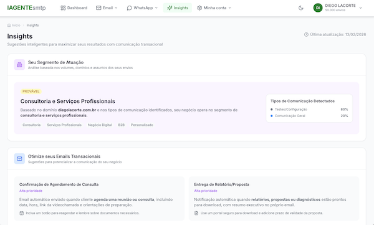The height and width of the screenshot is (225, 374).
Task: Click the calendar tip icon in Agendamento card
Action: tap(21, 213)
